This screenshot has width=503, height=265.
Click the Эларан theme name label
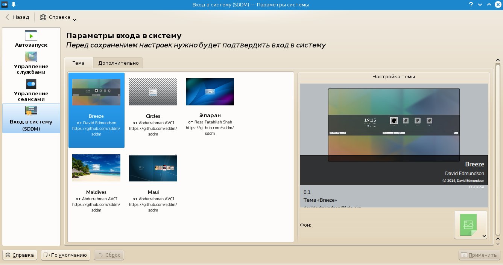(210, 115)
